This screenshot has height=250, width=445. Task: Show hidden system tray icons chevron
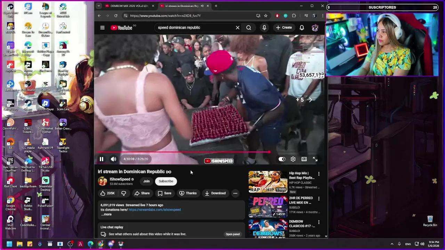click(392, 244)
